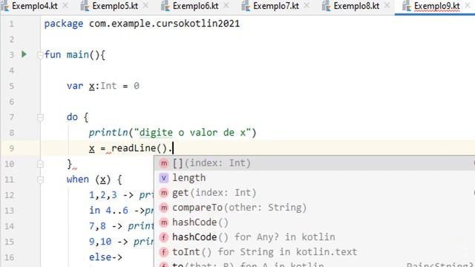This screenshot has width=475, height=267.
Task: Close the Exemplo4.kt tab
Action: [x=65, y=6]
